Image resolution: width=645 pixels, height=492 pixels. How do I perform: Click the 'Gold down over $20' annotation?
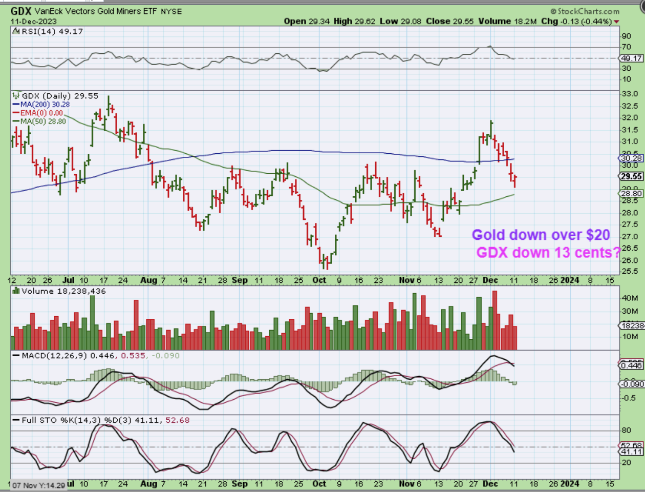point(541,235)
